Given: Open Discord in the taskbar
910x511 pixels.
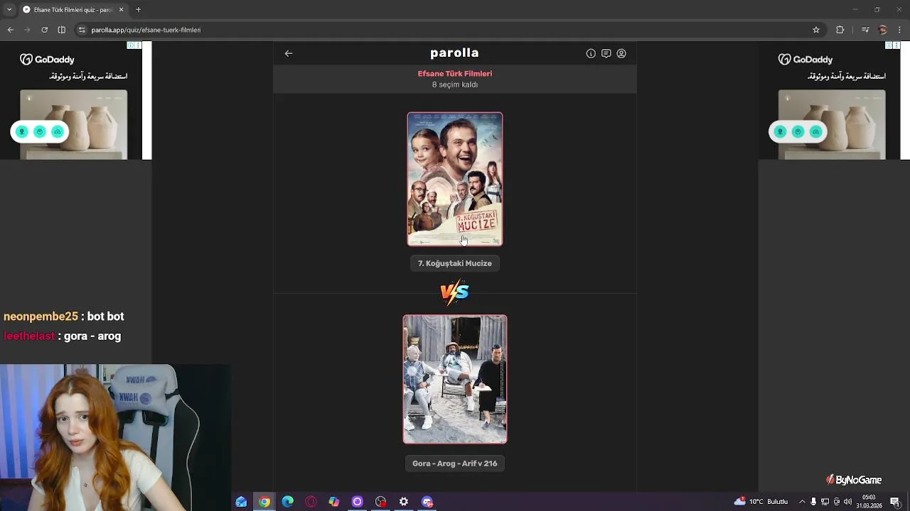Looking at the screenshot, I should pos(427,502).
